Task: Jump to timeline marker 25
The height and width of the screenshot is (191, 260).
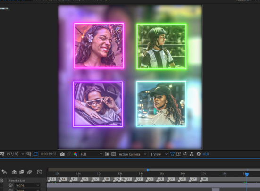Action: [x=170, y=179]
